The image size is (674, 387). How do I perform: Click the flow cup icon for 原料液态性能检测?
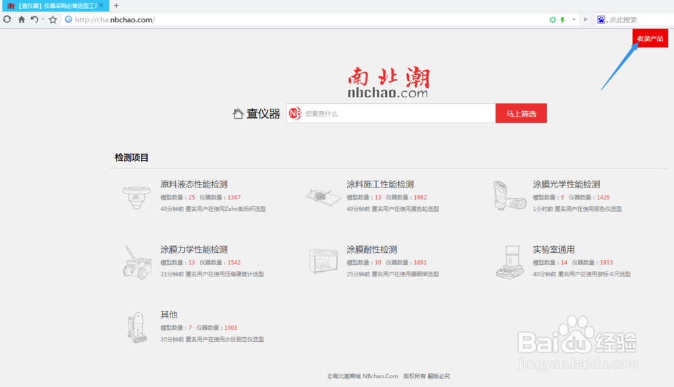click(x=136, y=197)
